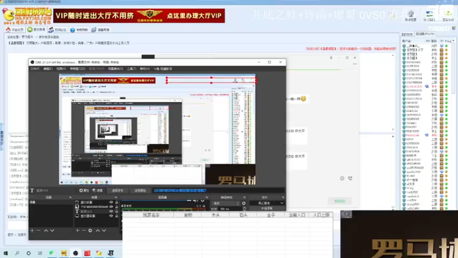Click Send button in chat window

(339, 201)
